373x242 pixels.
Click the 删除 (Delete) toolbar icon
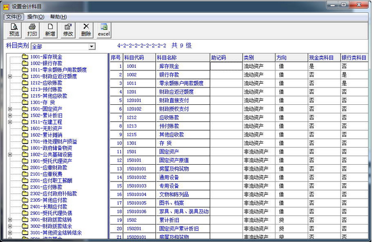(86, 30)
